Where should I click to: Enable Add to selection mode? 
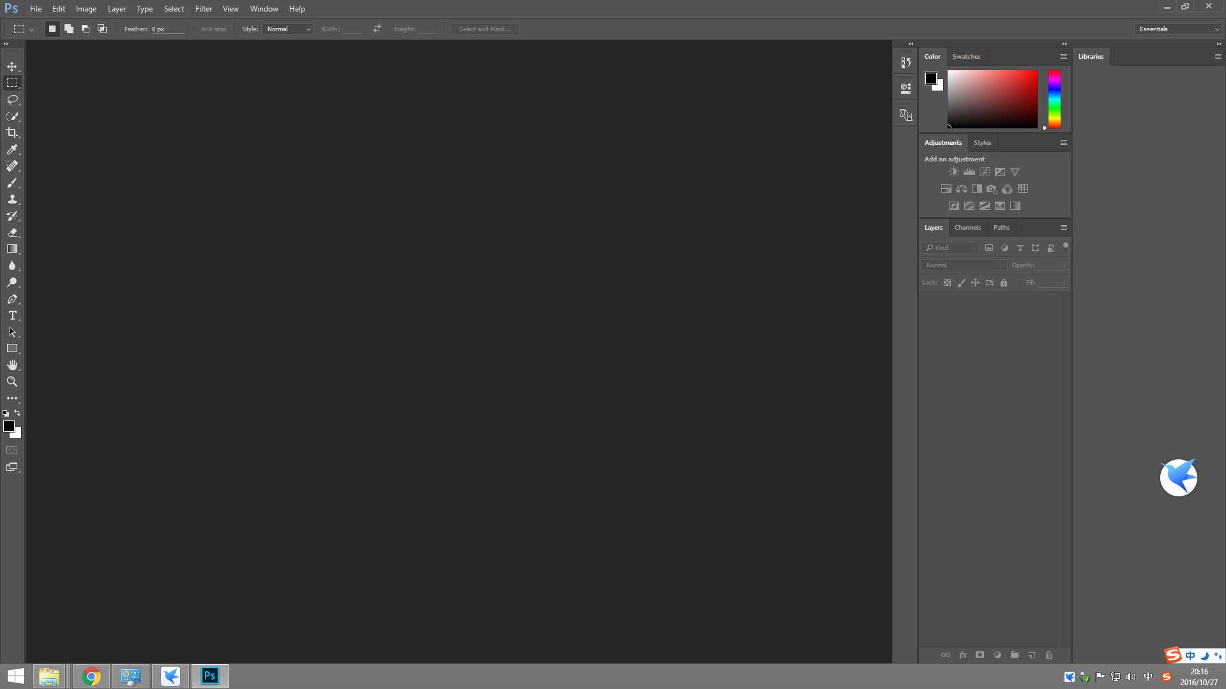(69, 29)
